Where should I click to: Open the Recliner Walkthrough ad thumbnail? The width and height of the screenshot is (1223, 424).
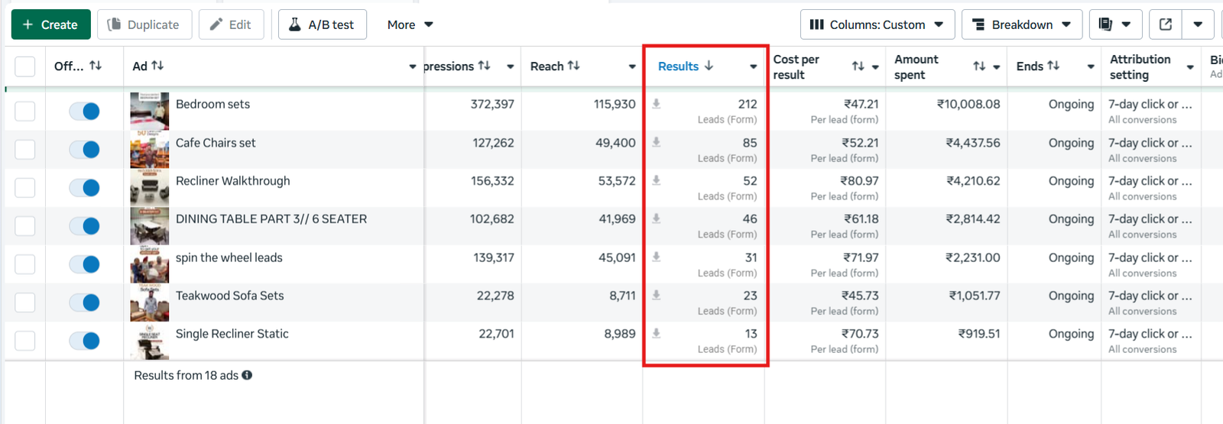(150, 187)
